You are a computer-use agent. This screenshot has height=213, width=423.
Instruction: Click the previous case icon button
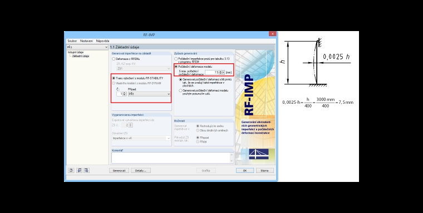click(79, 170)
